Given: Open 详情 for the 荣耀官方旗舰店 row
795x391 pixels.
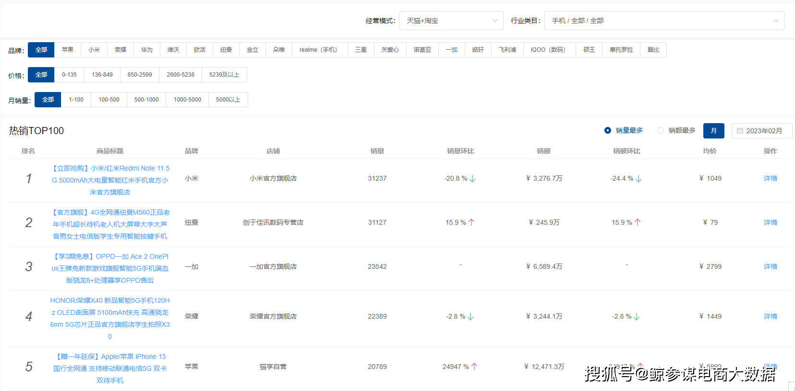Looking at the screenshot, I should coord(771,316).
